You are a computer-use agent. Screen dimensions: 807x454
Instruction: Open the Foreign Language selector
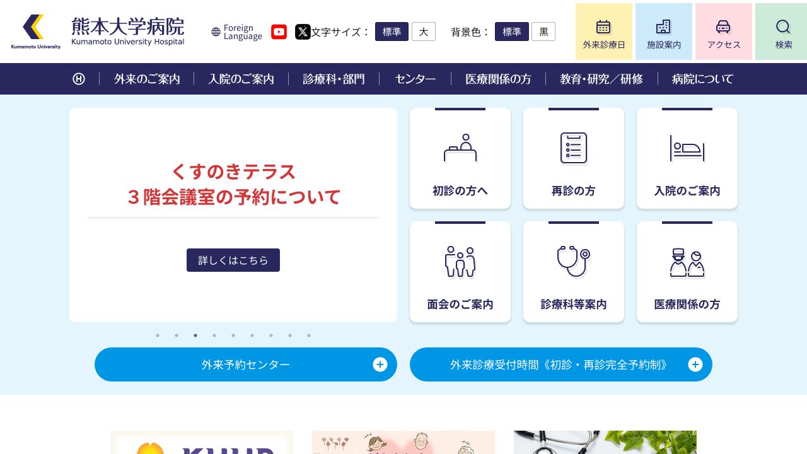point(236,32)
